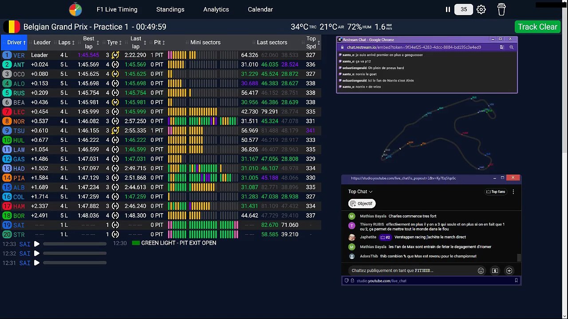Sort table by Driver column

tap(14, 43)
